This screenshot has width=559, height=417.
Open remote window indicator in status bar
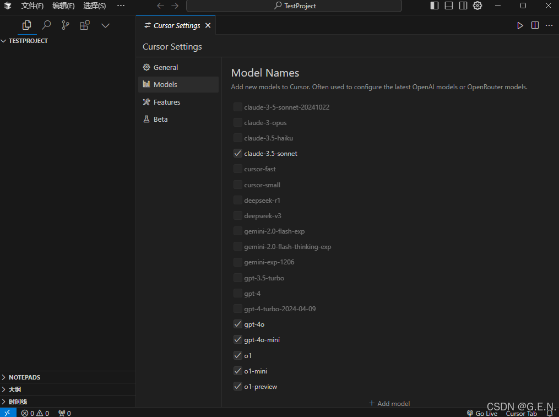point(8,413)
